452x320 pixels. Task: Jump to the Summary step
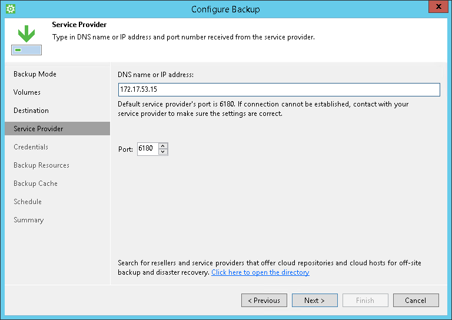click(28, 220)
